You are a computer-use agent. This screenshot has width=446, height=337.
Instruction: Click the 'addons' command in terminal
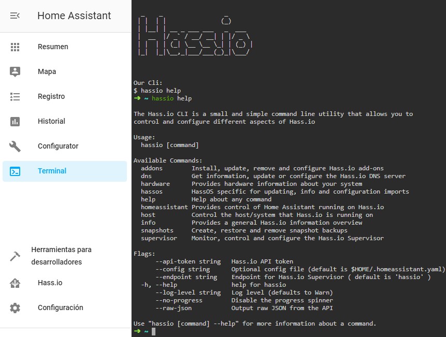click(152, 168)
